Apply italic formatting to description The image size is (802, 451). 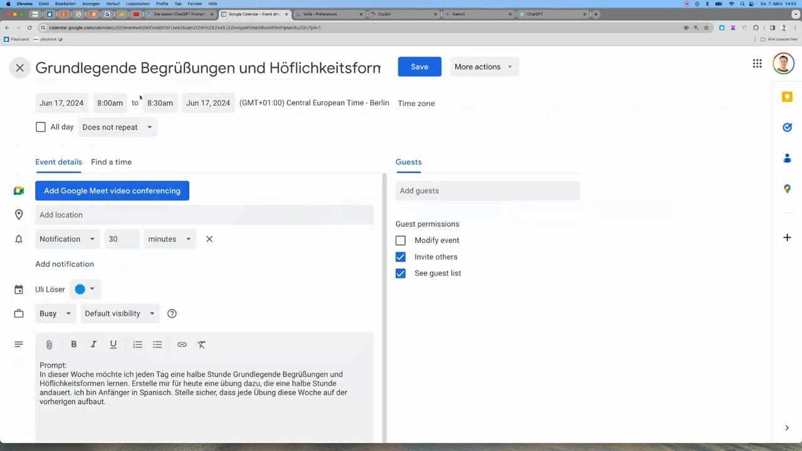point(93,345)
